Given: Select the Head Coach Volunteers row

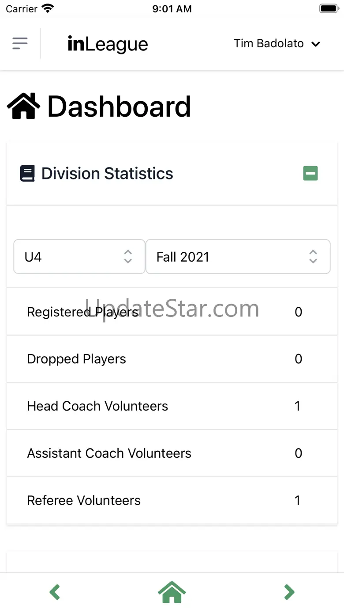Looking at the screenshot, I should [172, 406].
